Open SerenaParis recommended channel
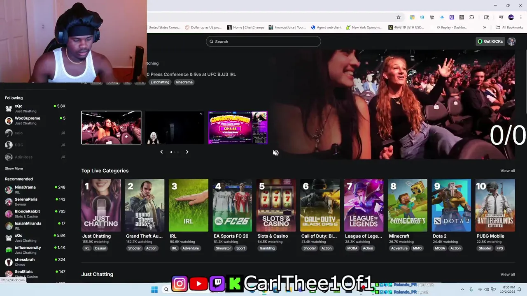This screenshot has height=296, width=527. pos(35,201)
